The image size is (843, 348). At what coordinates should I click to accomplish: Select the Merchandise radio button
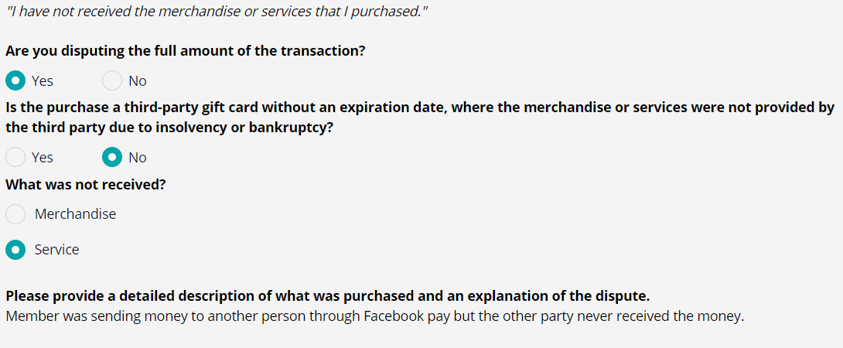[x=15, y=214]
